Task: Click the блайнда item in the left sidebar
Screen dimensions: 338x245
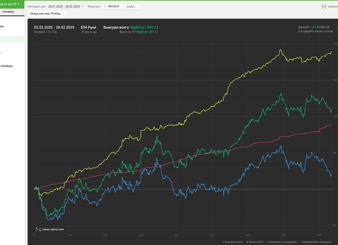Action: pos(6,66)
